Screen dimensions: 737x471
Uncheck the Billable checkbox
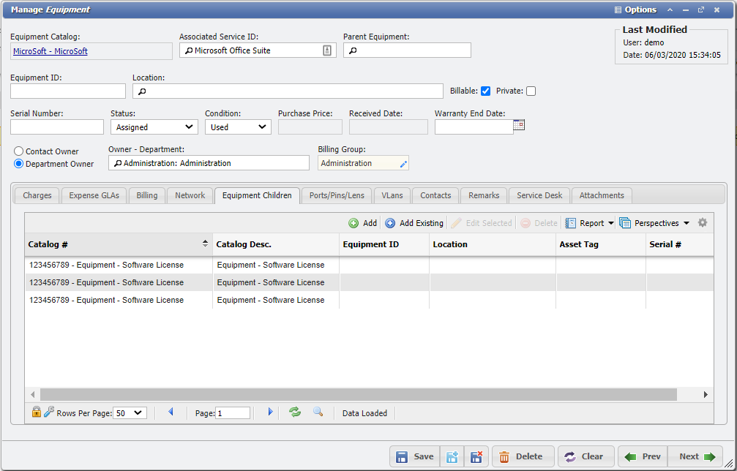pos(485,91)
